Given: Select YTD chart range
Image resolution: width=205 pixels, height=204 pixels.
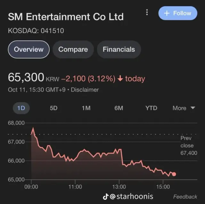Looking at the screenshot, I should [151, 108].
